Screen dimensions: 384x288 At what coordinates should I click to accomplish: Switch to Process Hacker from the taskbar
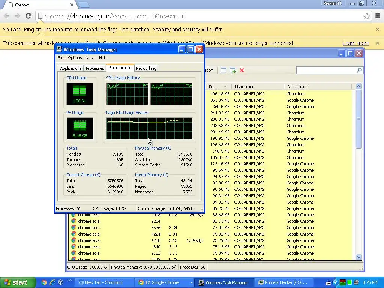point(284,282)
